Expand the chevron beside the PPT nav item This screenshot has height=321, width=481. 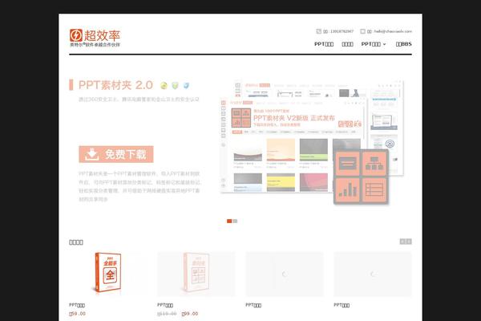384,44
